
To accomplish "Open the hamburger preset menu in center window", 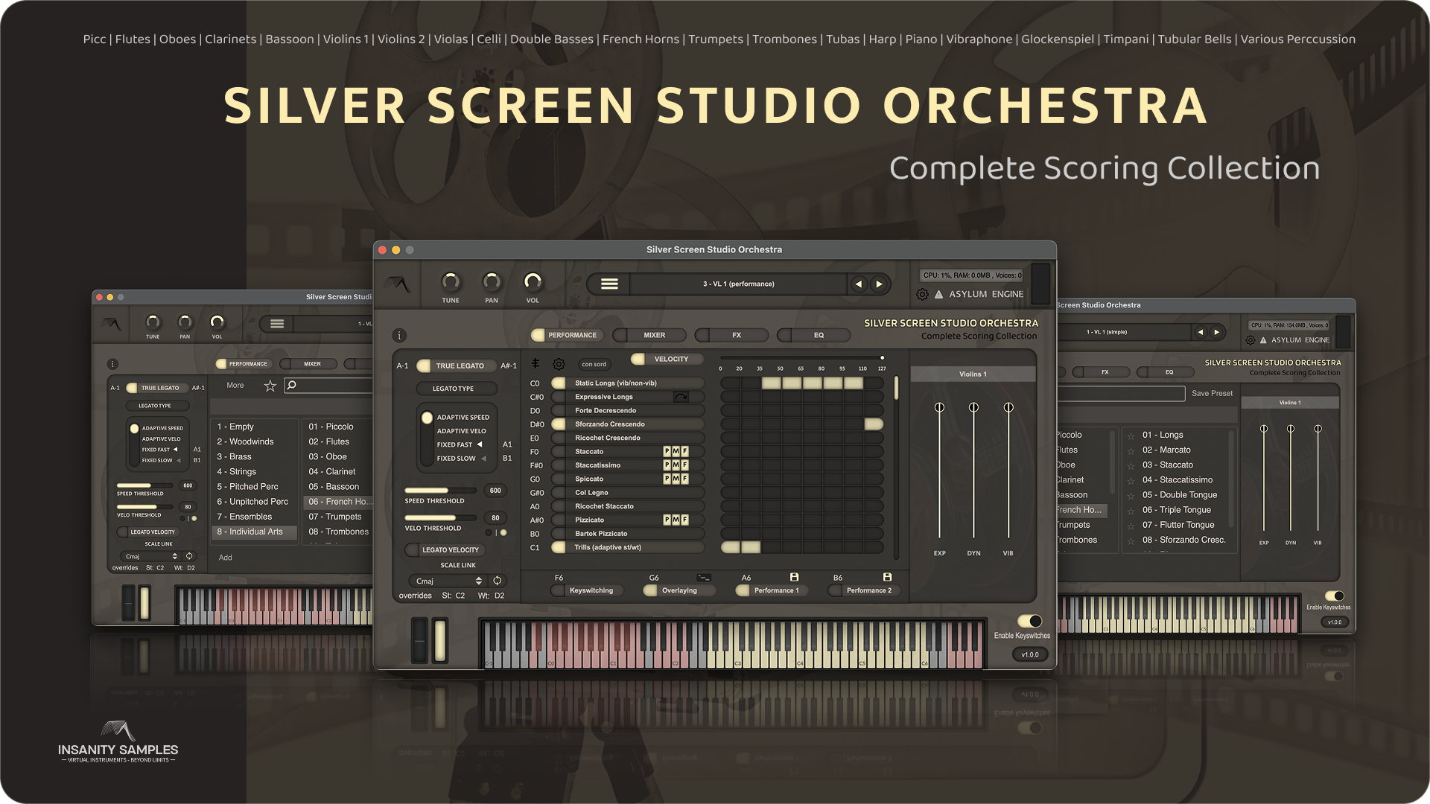I will click(x=609, y=284).
